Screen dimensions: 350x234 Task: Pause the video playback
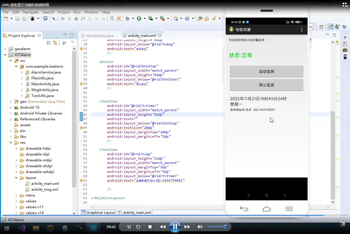coord(175,227)
